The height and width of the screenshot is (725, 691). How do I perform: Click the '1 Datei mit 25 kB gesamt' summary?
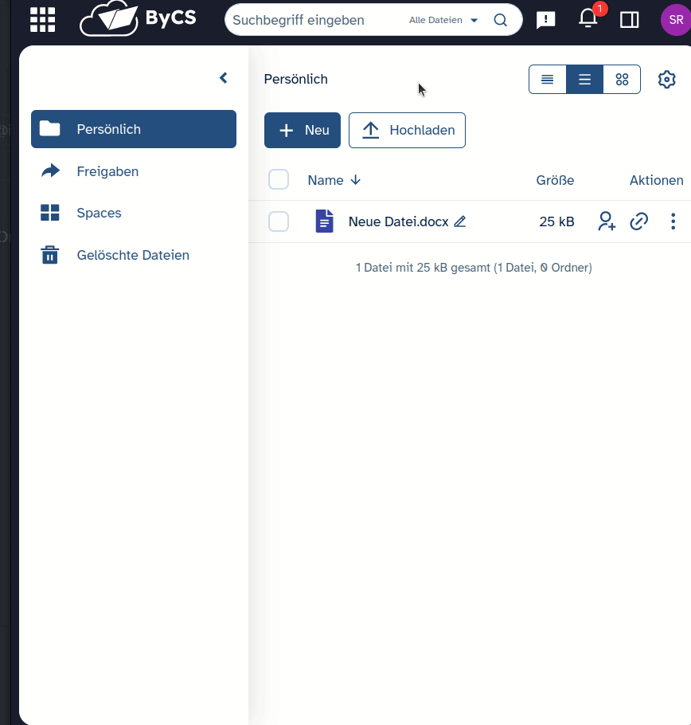474,267
